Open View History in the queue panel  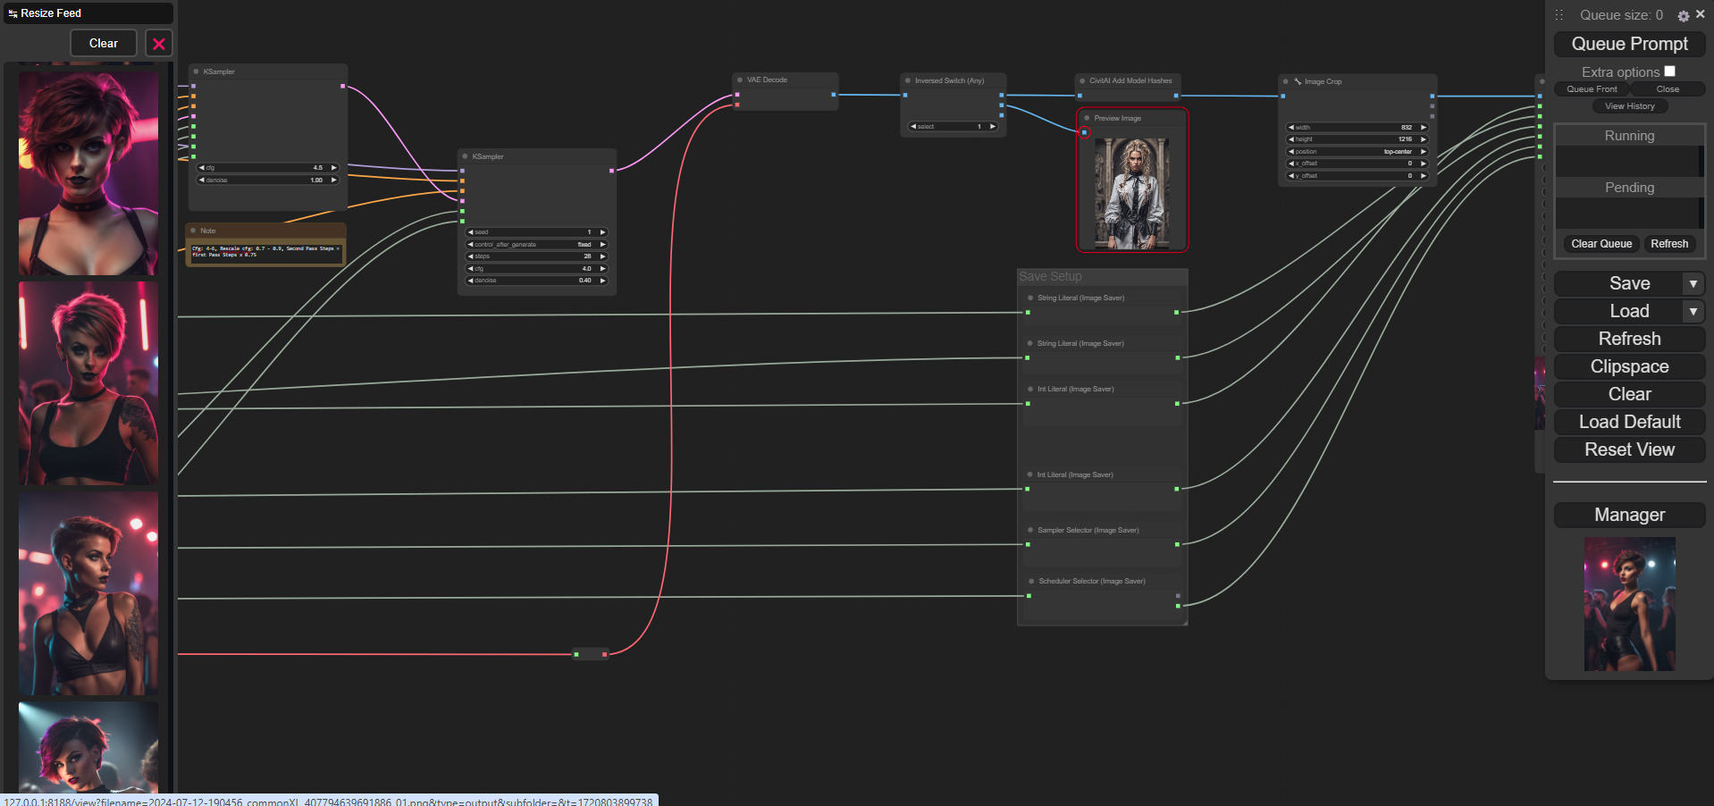[x=1629, y=106]
